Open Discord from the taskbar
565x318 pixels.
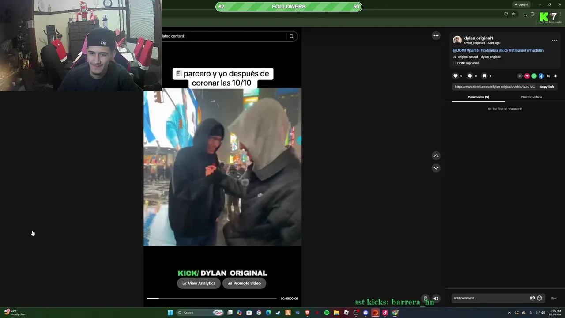click(365, 313)
